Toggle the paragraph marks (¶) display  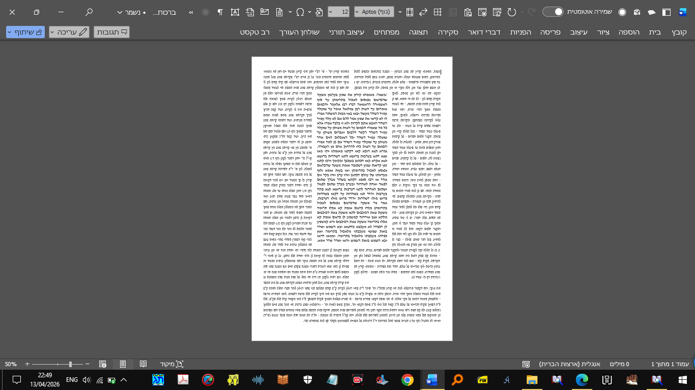pos(220,12)
